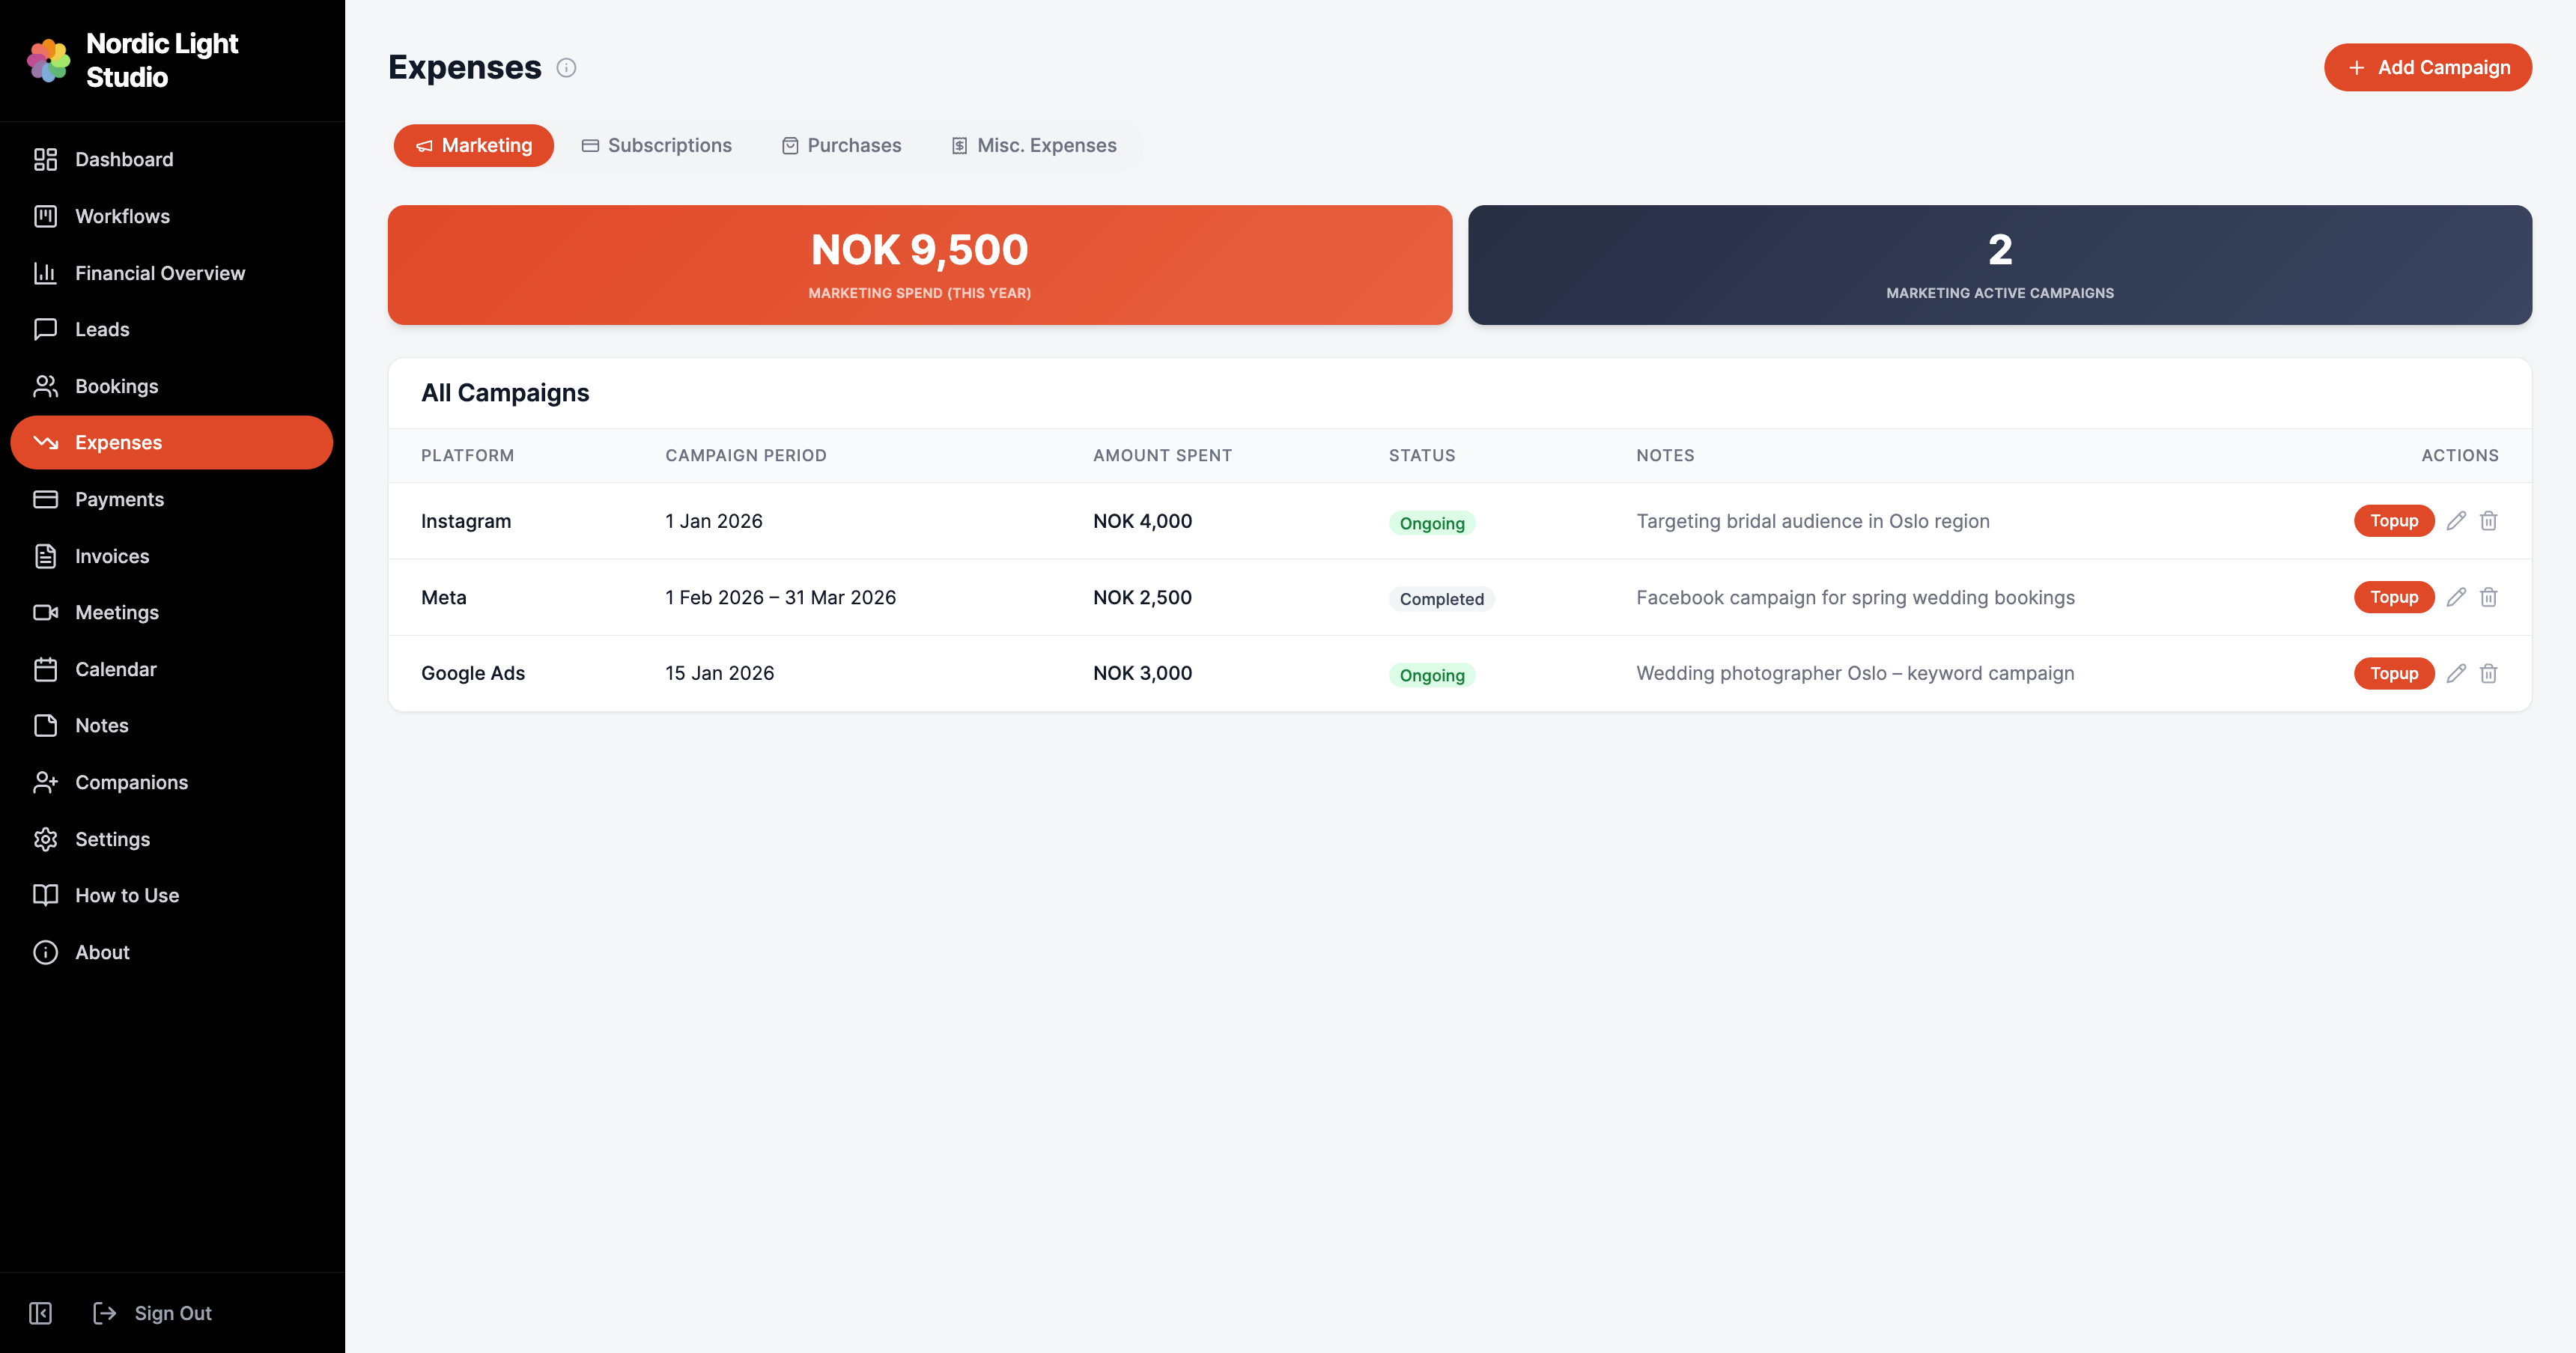The width and height of the screenshot is (2576, 1353).
Task: Click the info icon next to Expenses title
Action: [566, 68]
